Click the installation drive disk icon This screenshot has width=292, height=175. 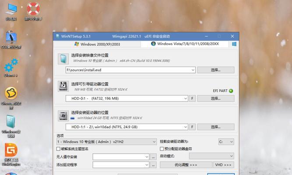click(x=63, y=116)
